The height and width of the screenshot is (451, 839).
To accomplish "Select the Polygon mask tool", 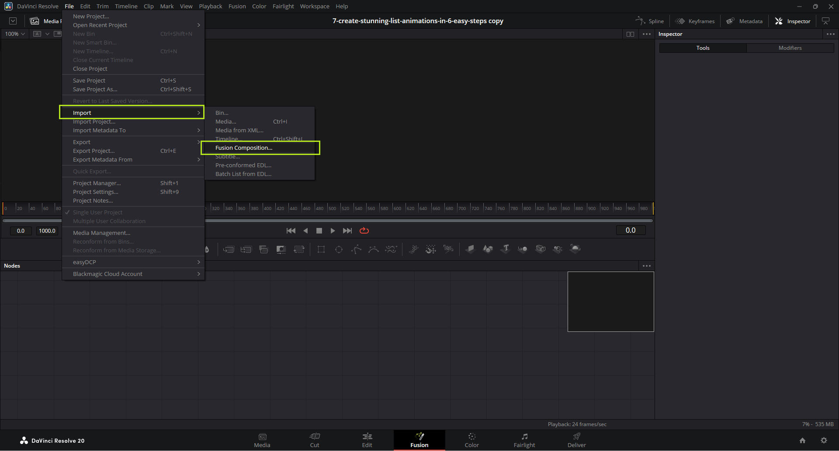I will pyautogui.click(x=356, y=249).
